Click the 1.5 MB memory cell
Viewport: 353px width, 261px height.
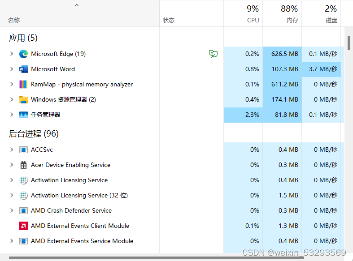point(282,195)
